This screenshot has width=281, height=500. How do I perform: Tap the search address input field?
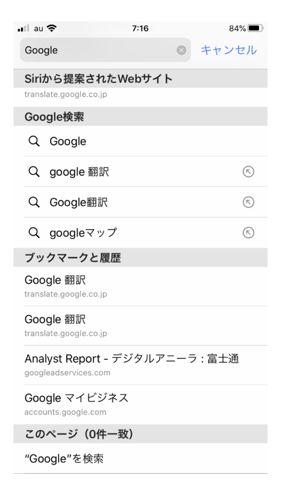[97, 50]
